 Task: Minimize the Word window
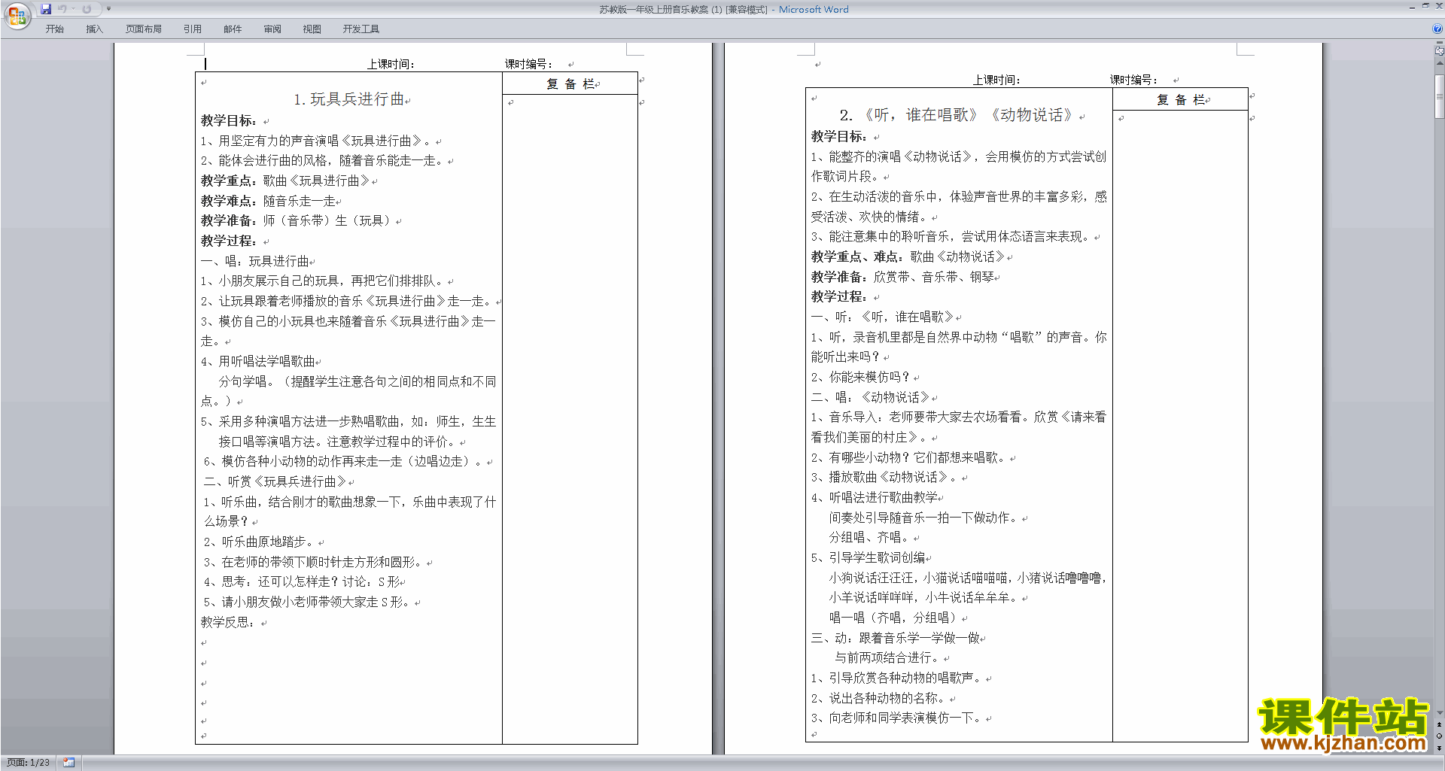[1412, 7]
